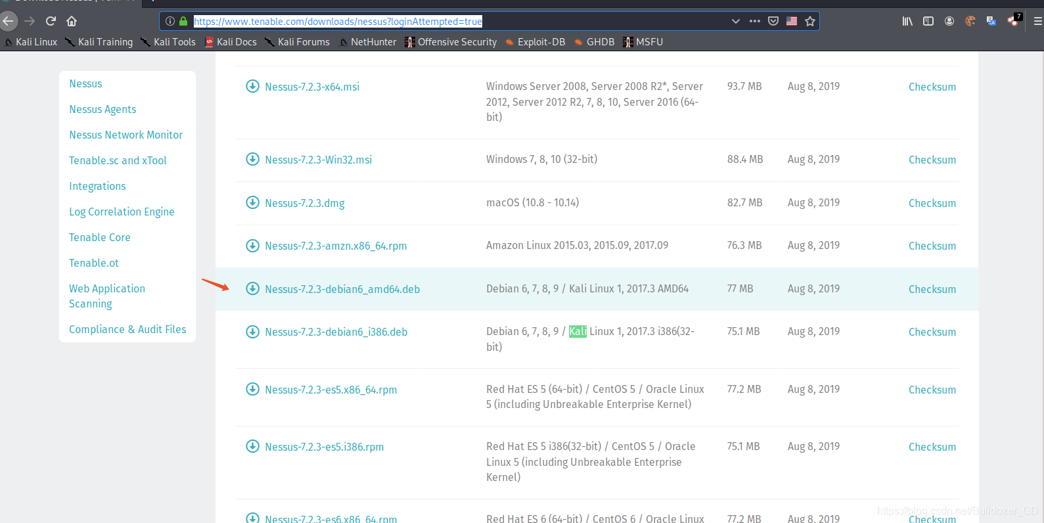Open Tenable.ot section
This screenshot has width=1044, height=523.
(94, 263)
